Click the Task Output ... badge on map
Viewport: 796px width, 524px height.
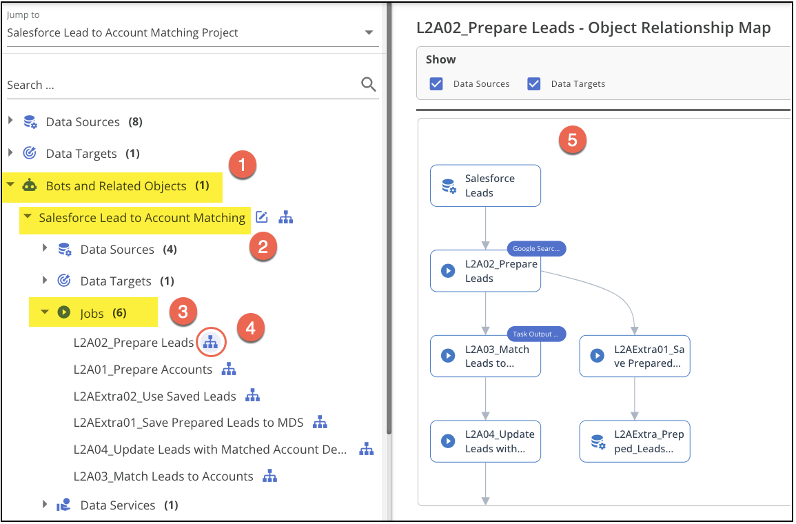(x=536, y=334)
